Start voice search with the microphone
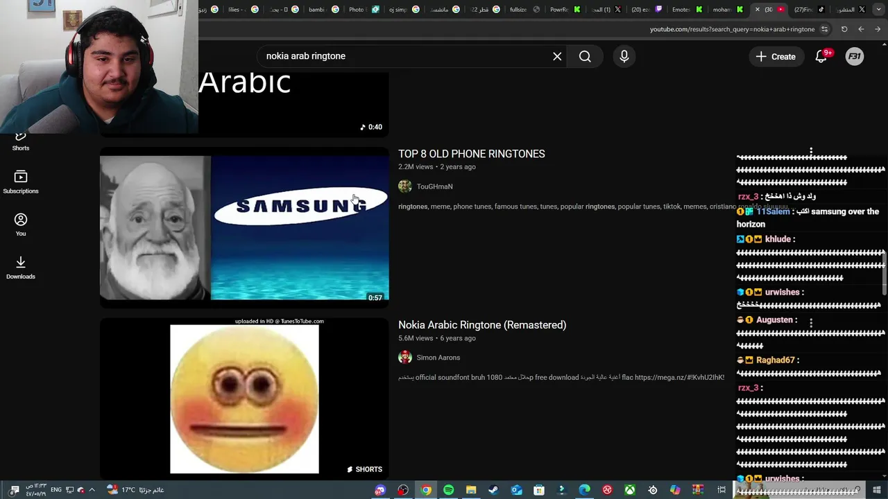 pos(624,56)
